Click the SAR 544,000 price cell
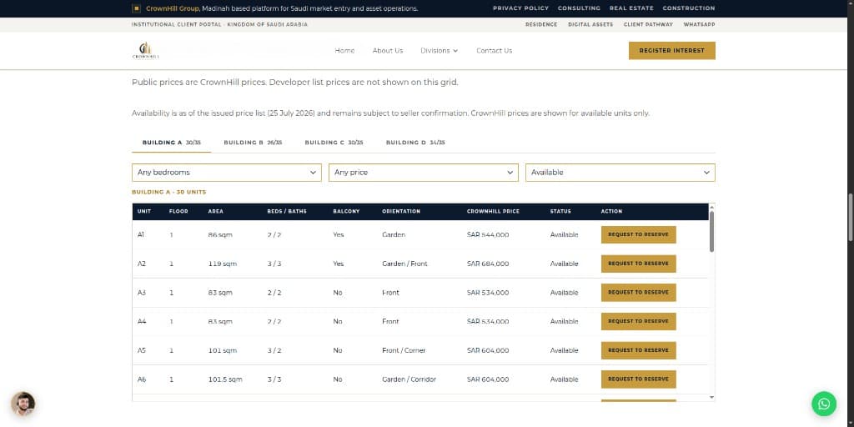The height and width of the screenshot is (427, 854). point(488,234)
